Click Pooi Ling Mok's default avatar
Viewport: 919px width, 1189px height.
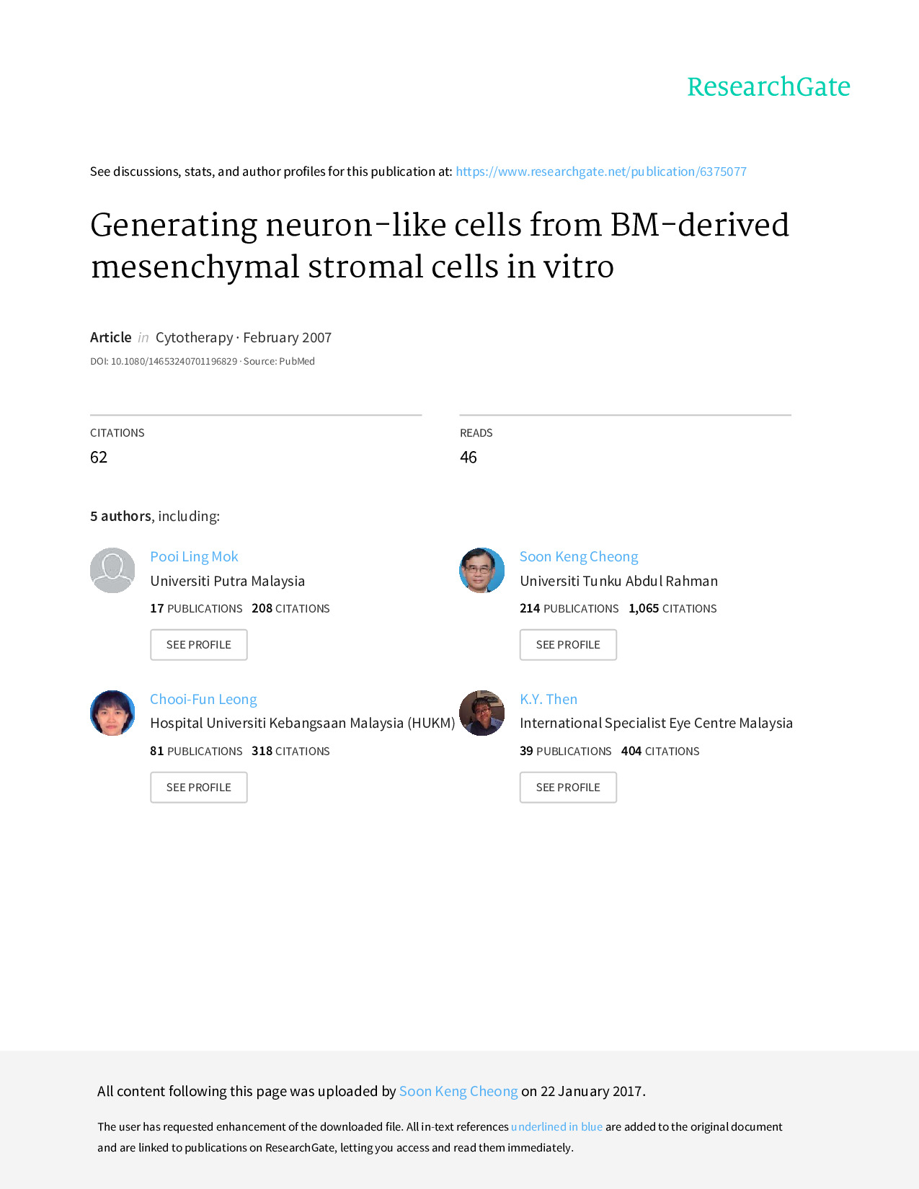coord(112,570)
